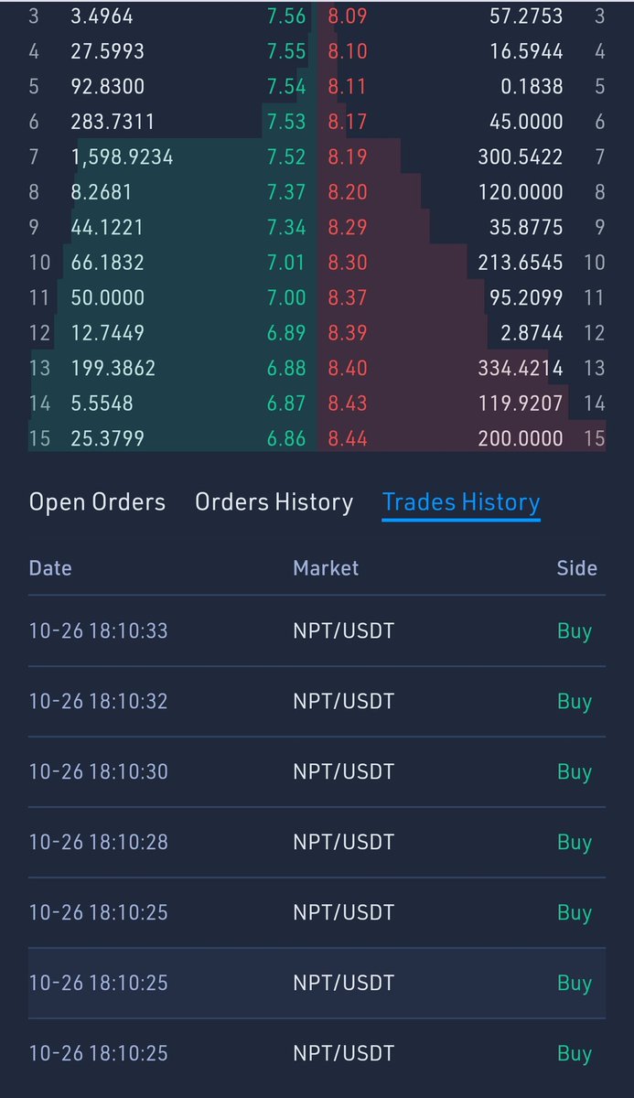Select the 334.4214 ask amount
The height and width of the screenshot is (1098, 634).
[521, 368]
